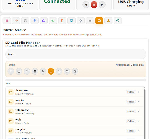
Task: Open the blue display monitor tab
Action: (x=71, y=21)
